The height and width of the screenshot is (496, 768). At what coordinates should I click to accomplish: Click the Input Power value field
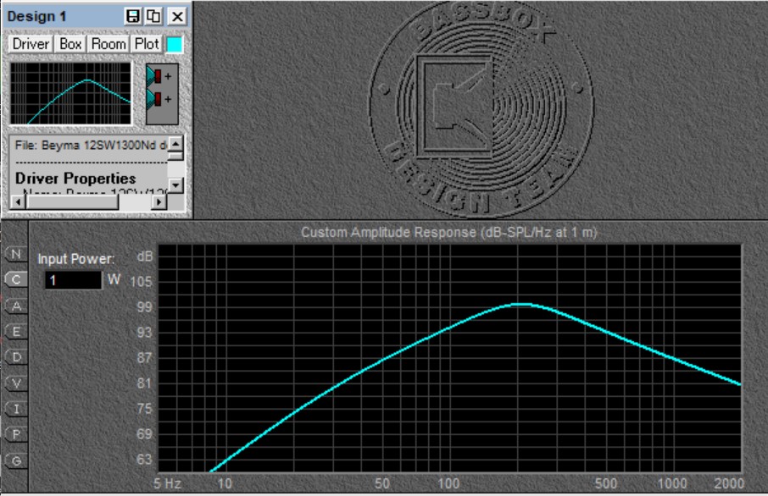click(x=74, y=280)
